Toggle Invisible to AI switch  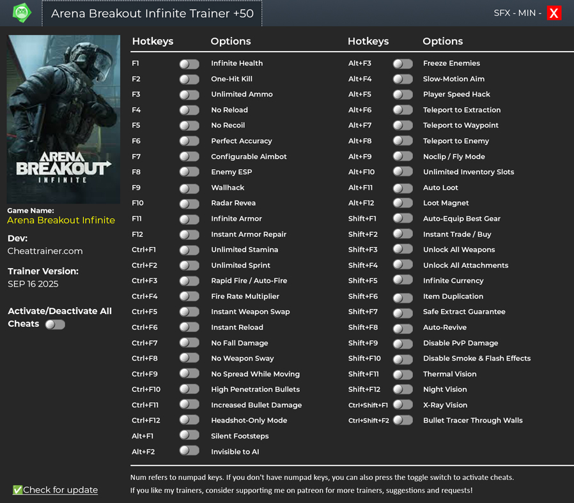coord(189,451)
